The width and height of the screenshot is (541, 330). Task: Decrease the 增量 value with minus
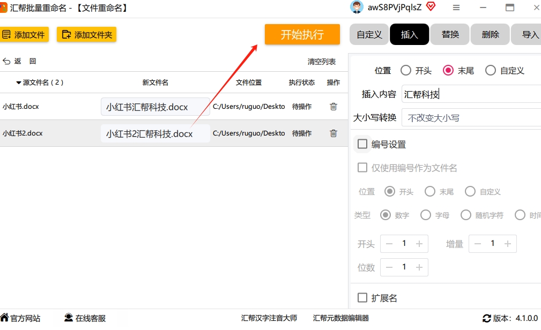point(478,244)
